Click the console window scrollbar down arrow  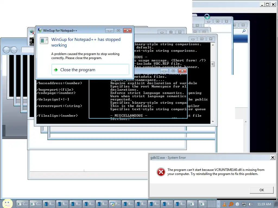[x=213, y=122]
